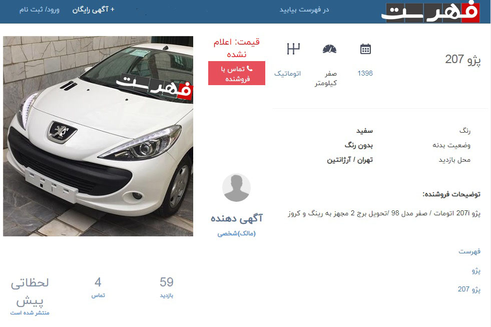The height and width of the screenshot is (327, 491).
Task: Click the 'توضیحات فروشنده:' heading
Action: (x=451, y=194)
